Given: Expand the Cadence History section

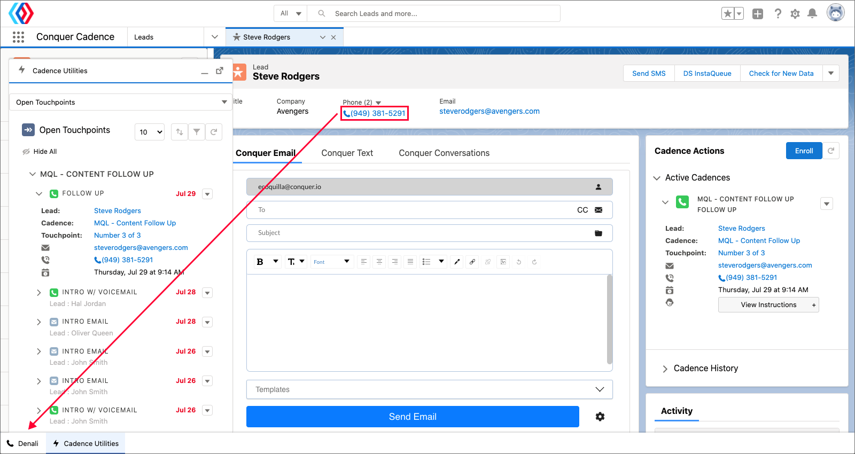Looking at the screenshot, I should [665, 369].
